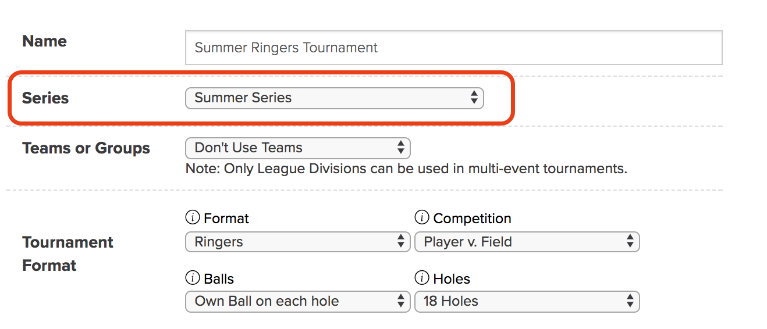Click the Tournament Format heading

coord(68,253)
